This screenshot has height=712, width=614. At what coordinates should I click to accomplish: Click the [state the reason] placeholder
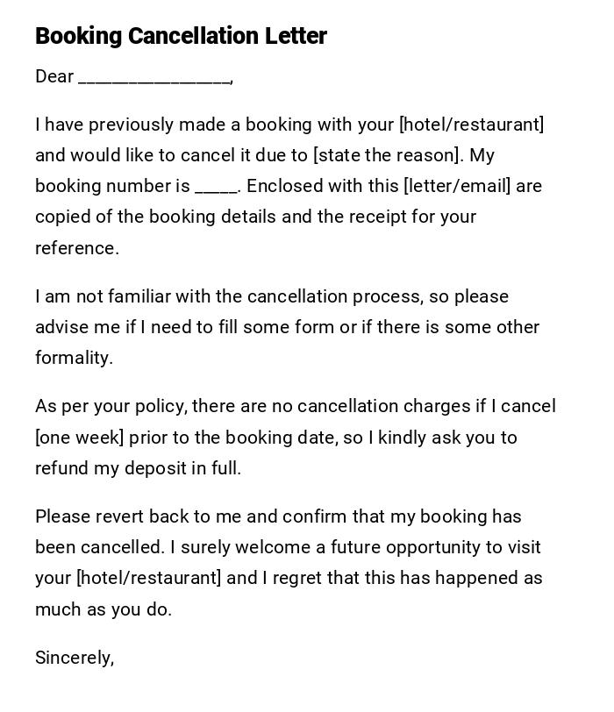pos(388,156)
